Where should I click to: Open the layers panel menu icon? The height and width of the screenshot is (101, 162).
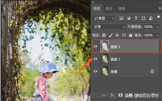point(160,8)
